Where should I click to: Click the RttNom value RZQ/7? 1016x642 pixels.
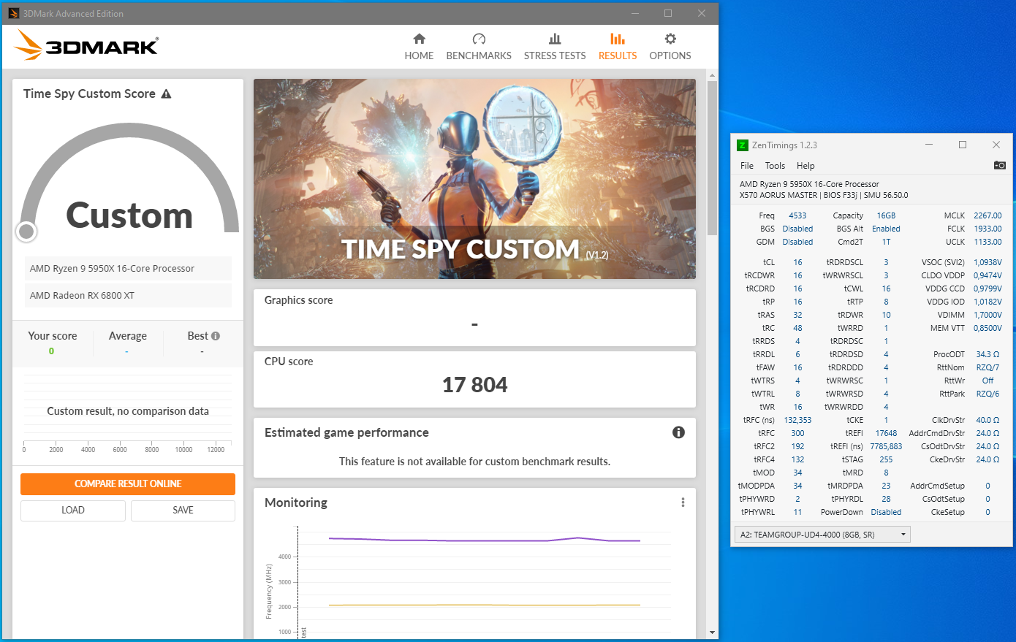987,367
